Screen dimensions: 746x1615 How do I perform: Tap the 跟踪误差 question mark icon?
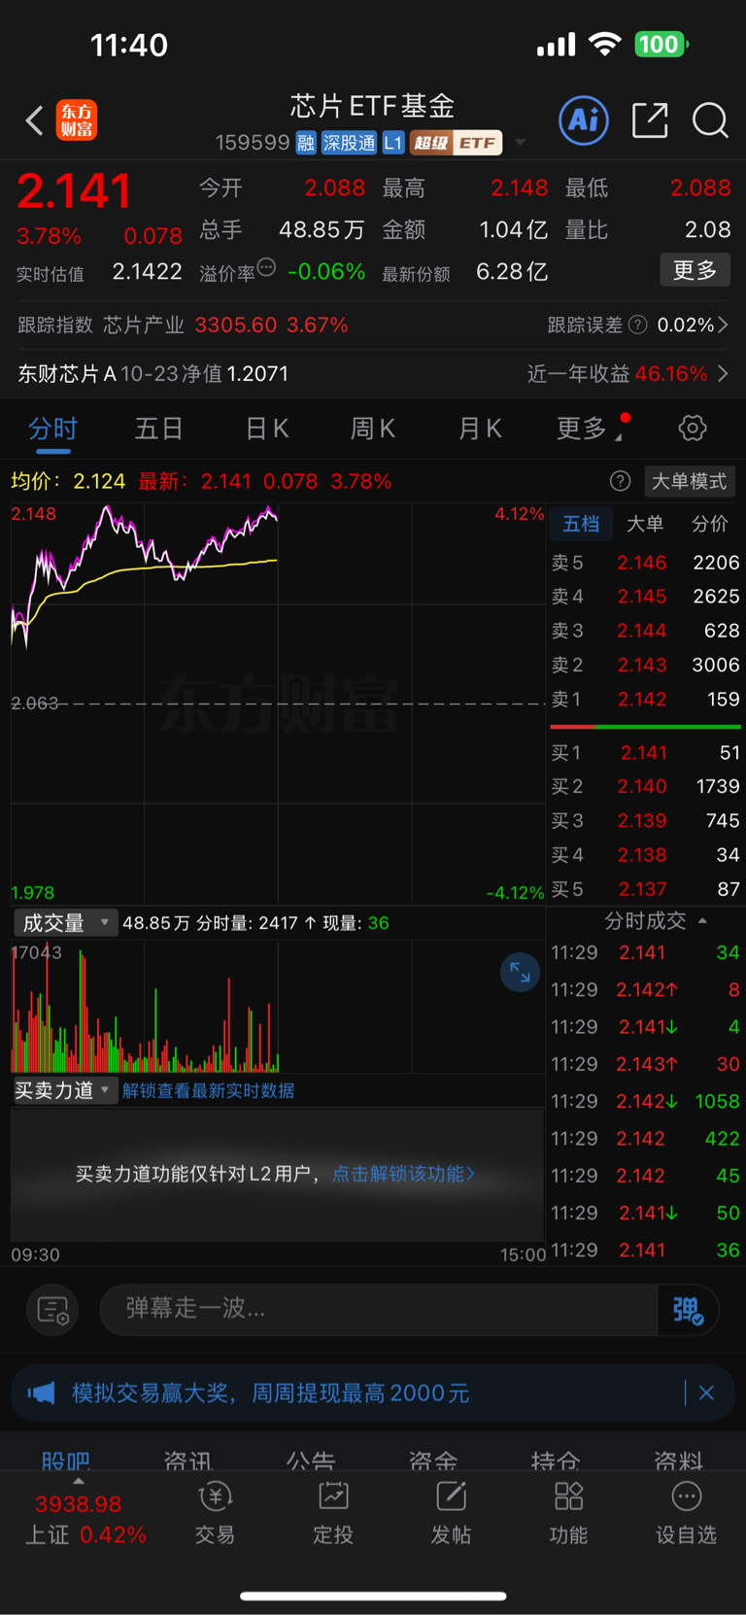coord(638,325)
